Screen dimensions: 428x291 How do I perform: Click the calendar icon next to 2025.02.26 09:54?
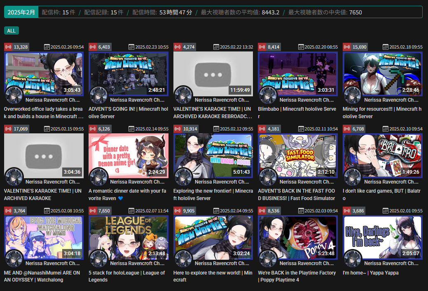47,47
